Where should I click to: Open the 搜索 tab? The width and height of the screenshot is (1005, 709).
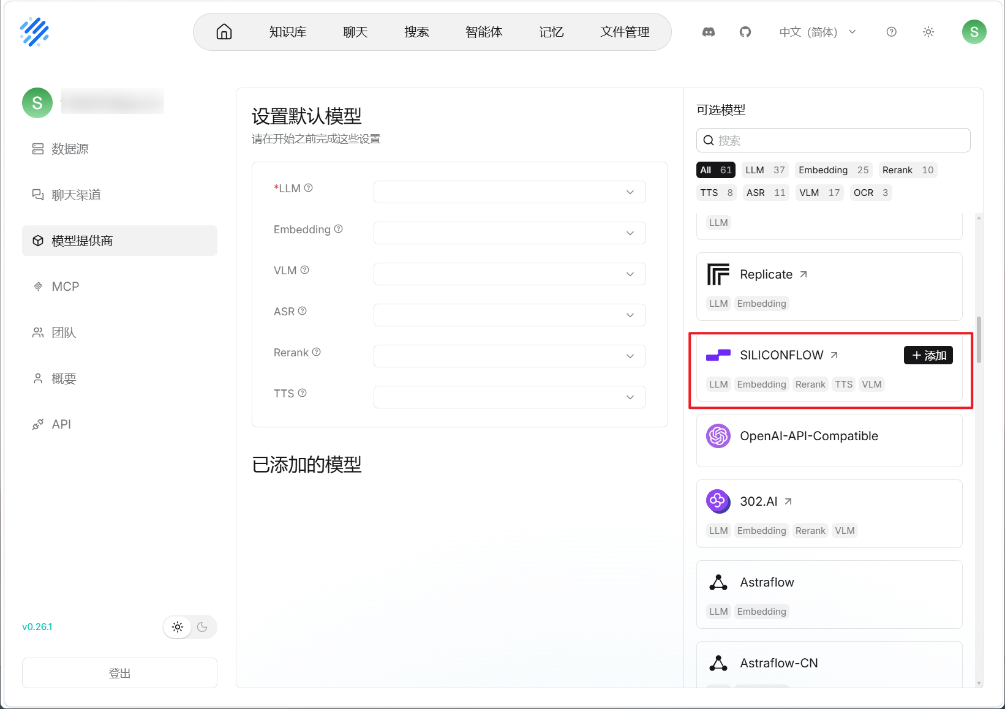coord(416,32)
